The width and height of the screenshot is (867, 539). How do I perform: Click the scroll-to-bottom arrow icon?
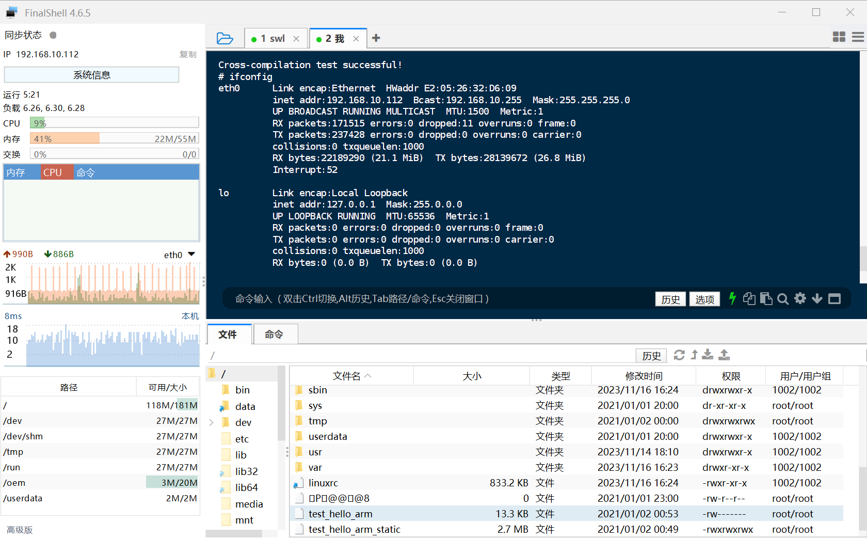[x=817, y=298]
